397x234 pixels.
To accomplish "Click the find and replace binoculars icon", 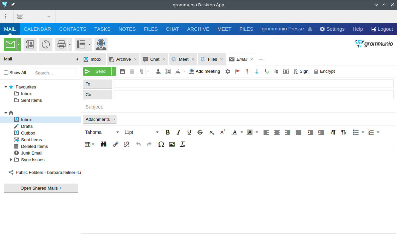I will click(104, 144).
